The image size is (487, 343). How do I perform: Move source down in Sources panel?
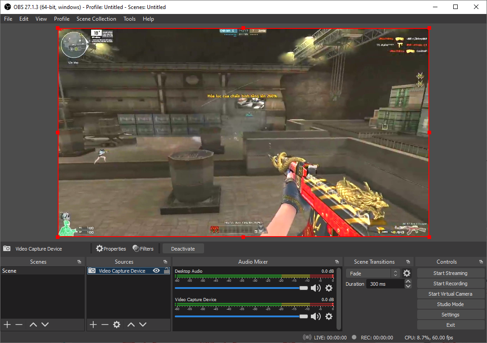143,325
